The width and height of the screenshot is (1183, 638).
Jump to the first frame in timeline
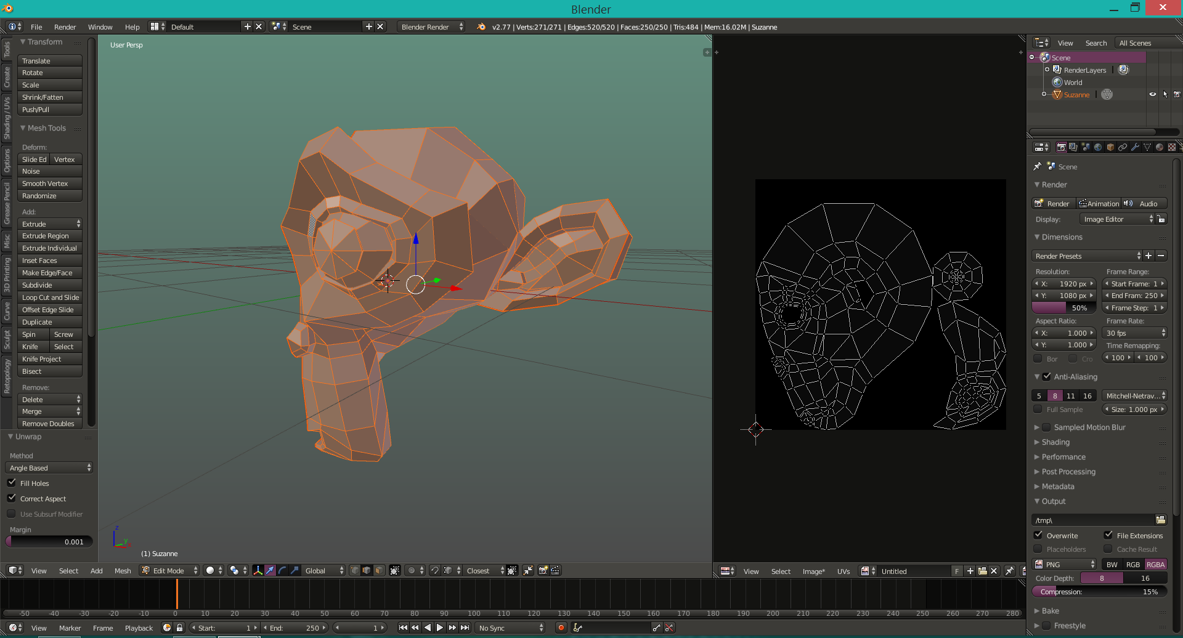(x=403, y=628)
